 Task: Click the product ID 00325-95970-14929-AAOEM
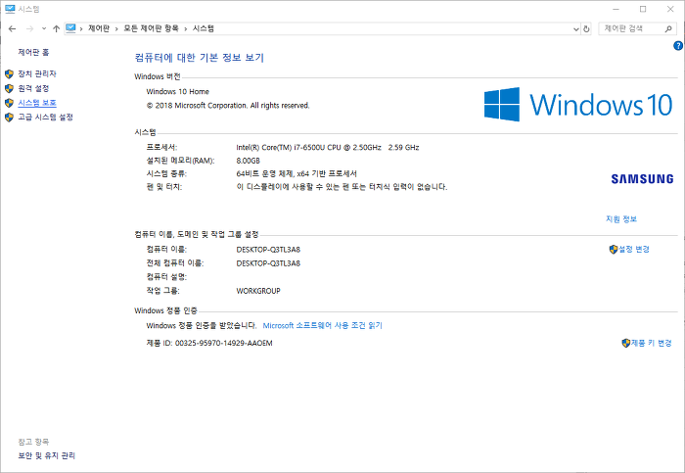[x=224, y=343]
